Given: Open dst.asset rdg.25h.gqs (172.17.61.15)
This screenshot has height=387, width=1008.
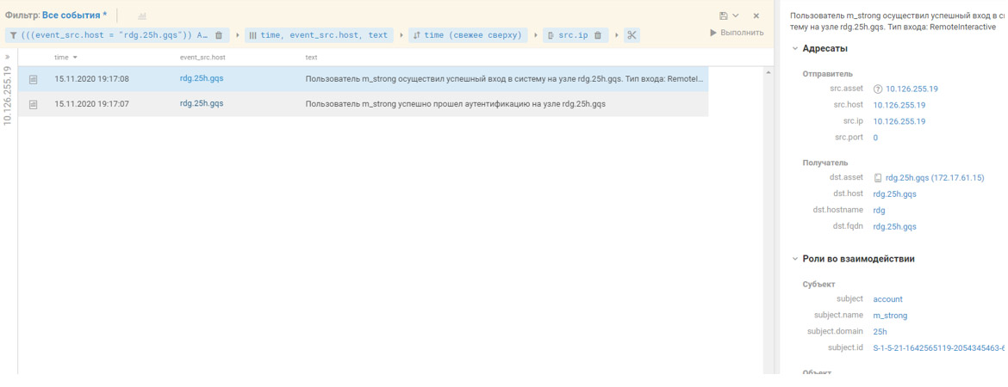Looking at the screenshot, I should tap(935, 178).
